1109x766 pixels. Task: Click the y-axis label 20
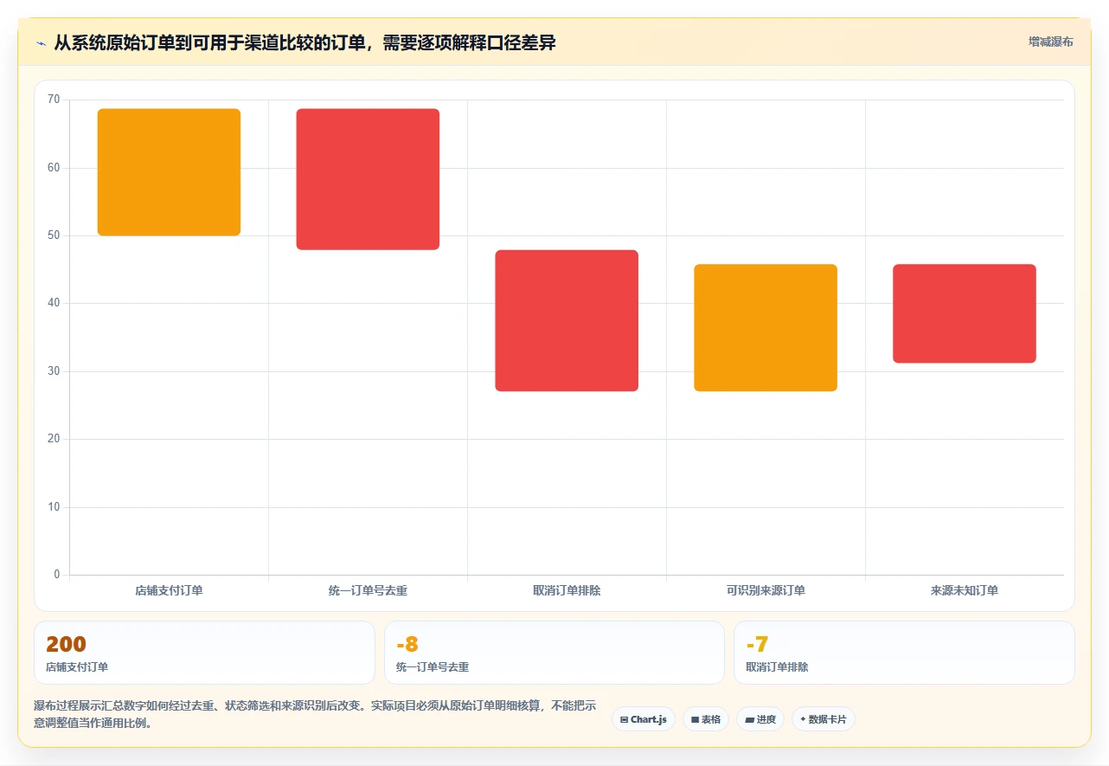click(x=54, y=439)
